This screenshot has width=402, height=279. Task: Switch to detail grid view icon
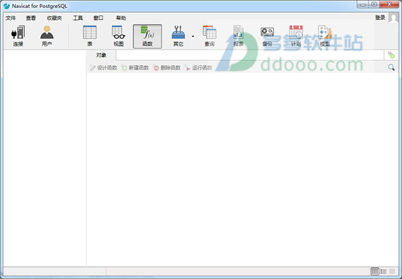[x=375, y=271]
